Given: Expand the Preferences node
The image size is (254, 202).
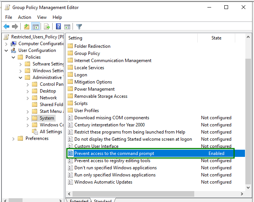Looking at the screenshot, I should pyautogui.click(x=14, y=139).
